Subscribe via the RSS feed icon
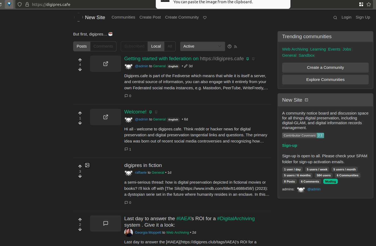The height and width of the screenshot is (246, 376). coord(236,47)
